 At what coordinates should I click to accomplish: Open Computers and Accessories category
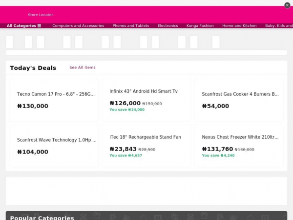tap(78, 25)
